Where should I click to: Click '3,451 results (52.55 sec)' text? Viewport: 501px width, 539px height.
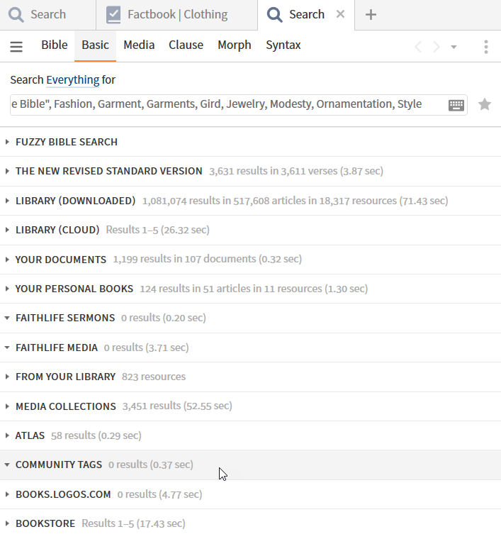(x=177, y=406)
